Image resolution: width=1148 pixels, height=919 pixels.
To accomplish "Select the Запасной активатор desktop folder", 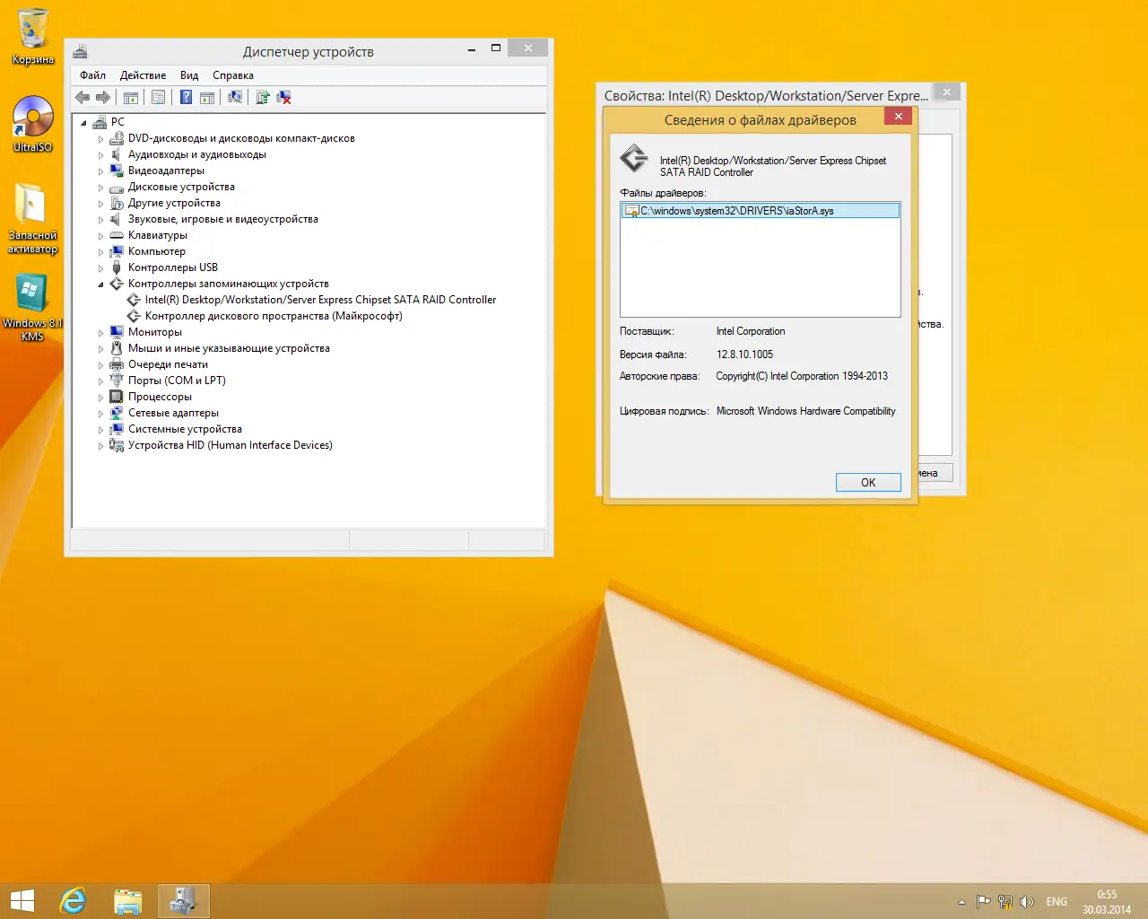I will click(32, 218).
